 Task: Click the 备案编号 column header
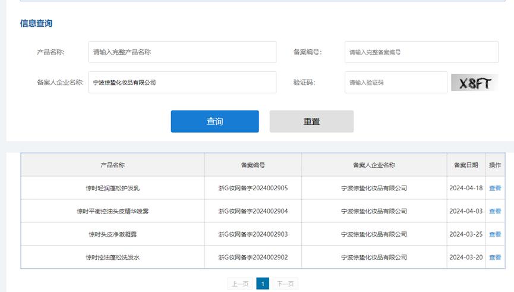point(253,165)
